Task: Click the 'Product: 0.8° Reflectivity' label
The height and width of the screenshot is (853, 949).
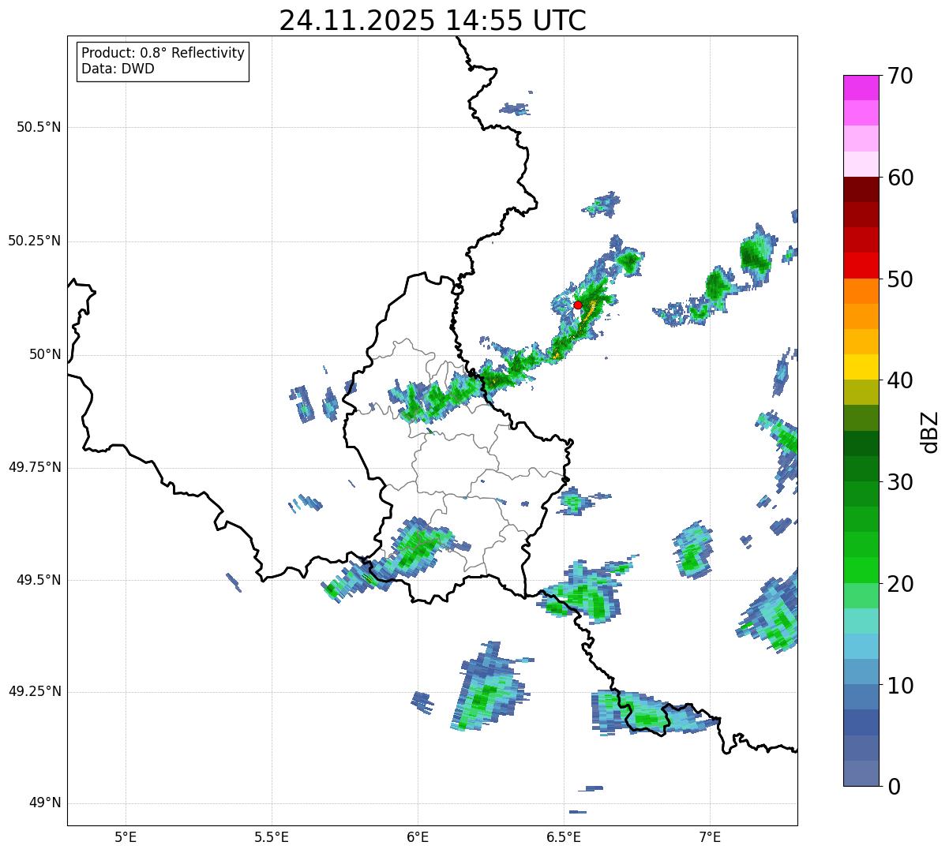Action: pos(163,53)
